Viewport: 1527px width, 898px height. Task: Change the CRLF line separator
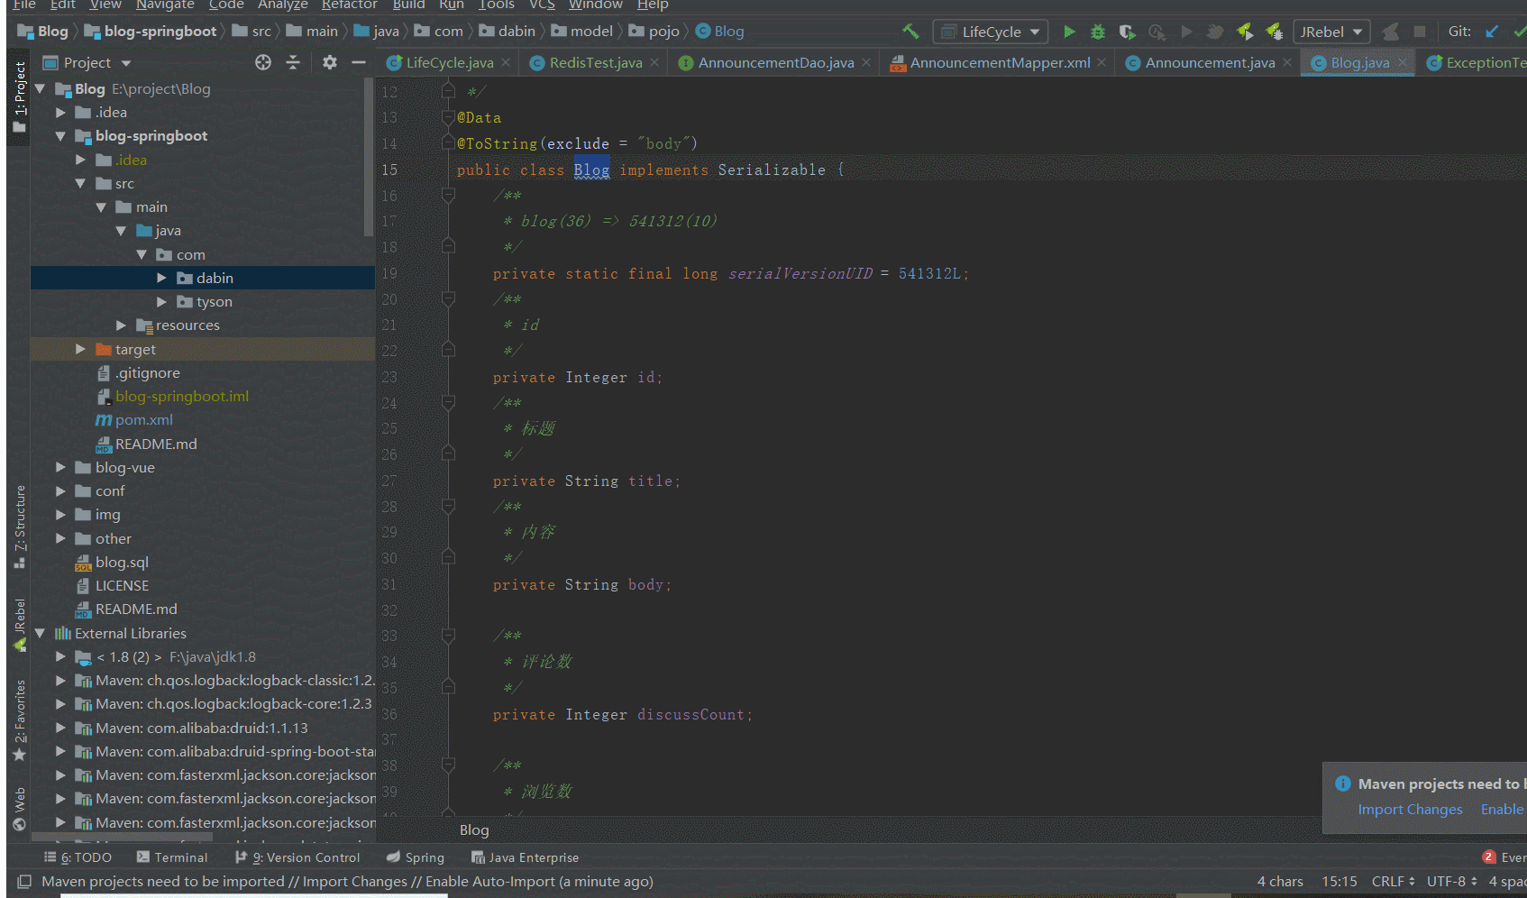click(x=1393, y=881)
